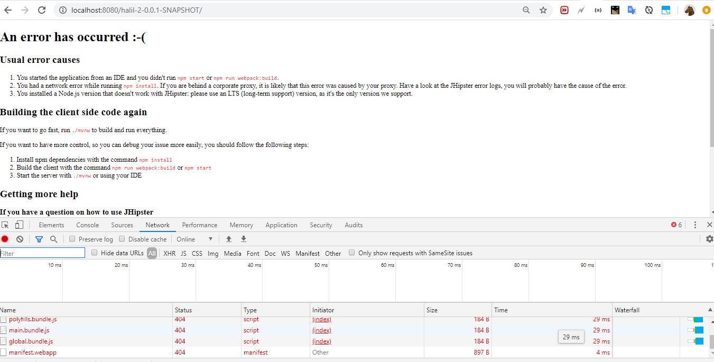Open the curly-braces JSON extension

coord(598,10)
